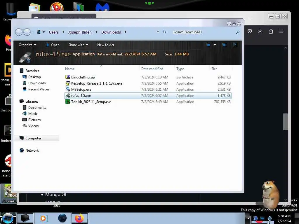Click the MBSetup.exe file icon
Viewport: 299px width, 224px height.
[68, 89]
